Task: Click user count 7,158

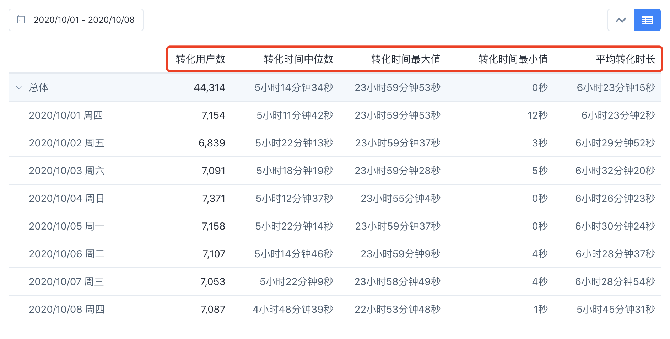Action: tap(214, 226)
